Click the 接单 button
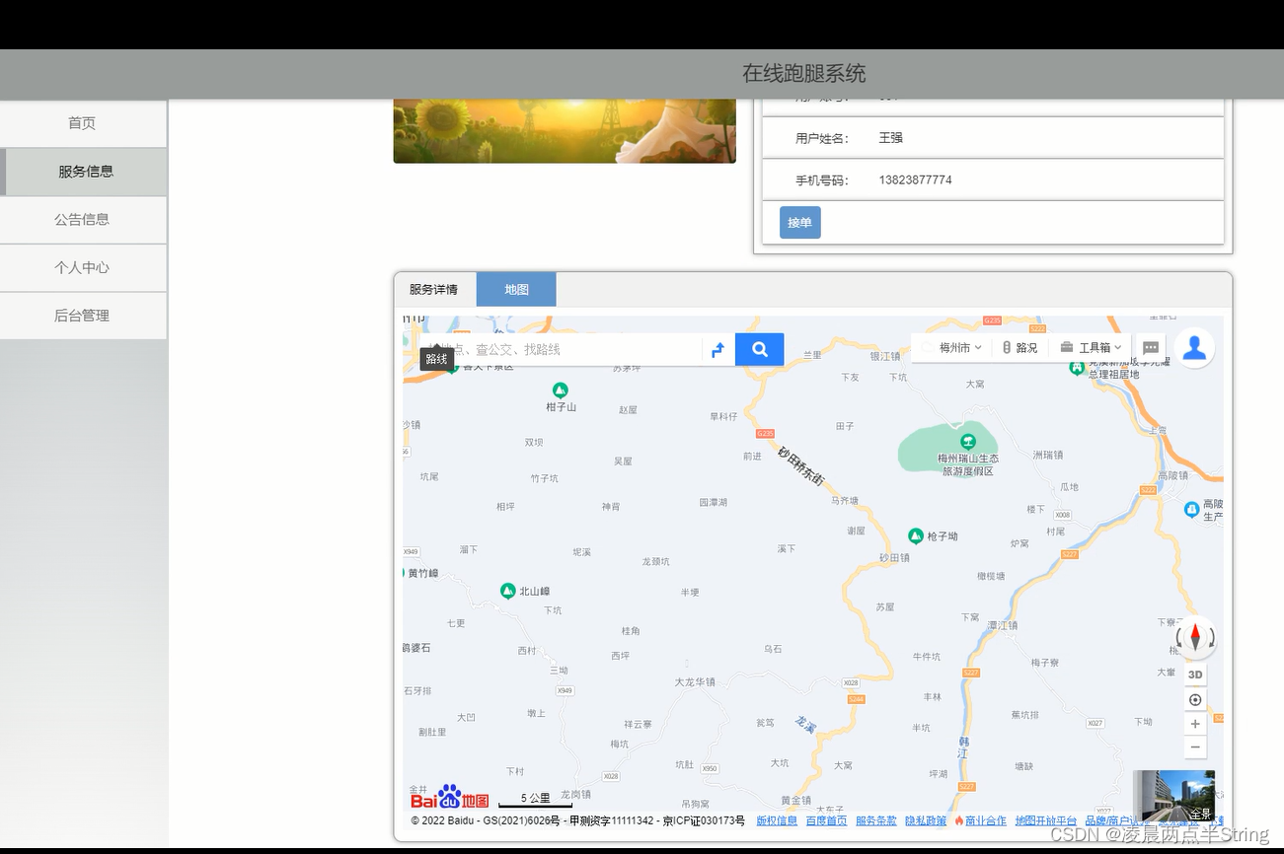 (x=799, y=223)
